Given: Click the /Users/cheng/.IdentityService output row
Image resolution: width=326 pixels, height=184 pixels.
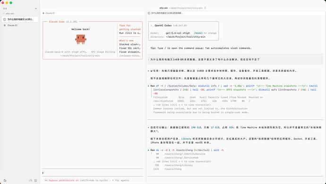Looking at the screenshot, I should [x=180, y=154].
